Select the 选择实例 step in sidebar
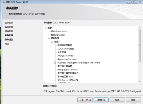Image resolution: width=143 pixels, height=104 pixels. [9, 23]
